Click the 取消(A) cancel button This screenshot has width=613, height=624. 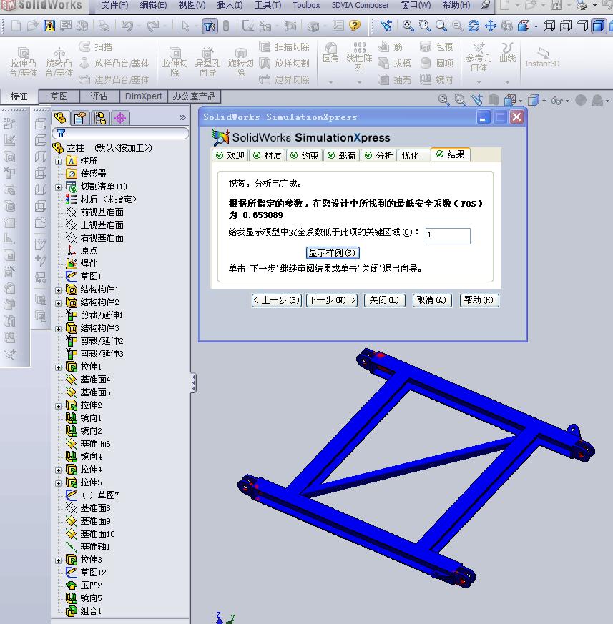(431, 300)
